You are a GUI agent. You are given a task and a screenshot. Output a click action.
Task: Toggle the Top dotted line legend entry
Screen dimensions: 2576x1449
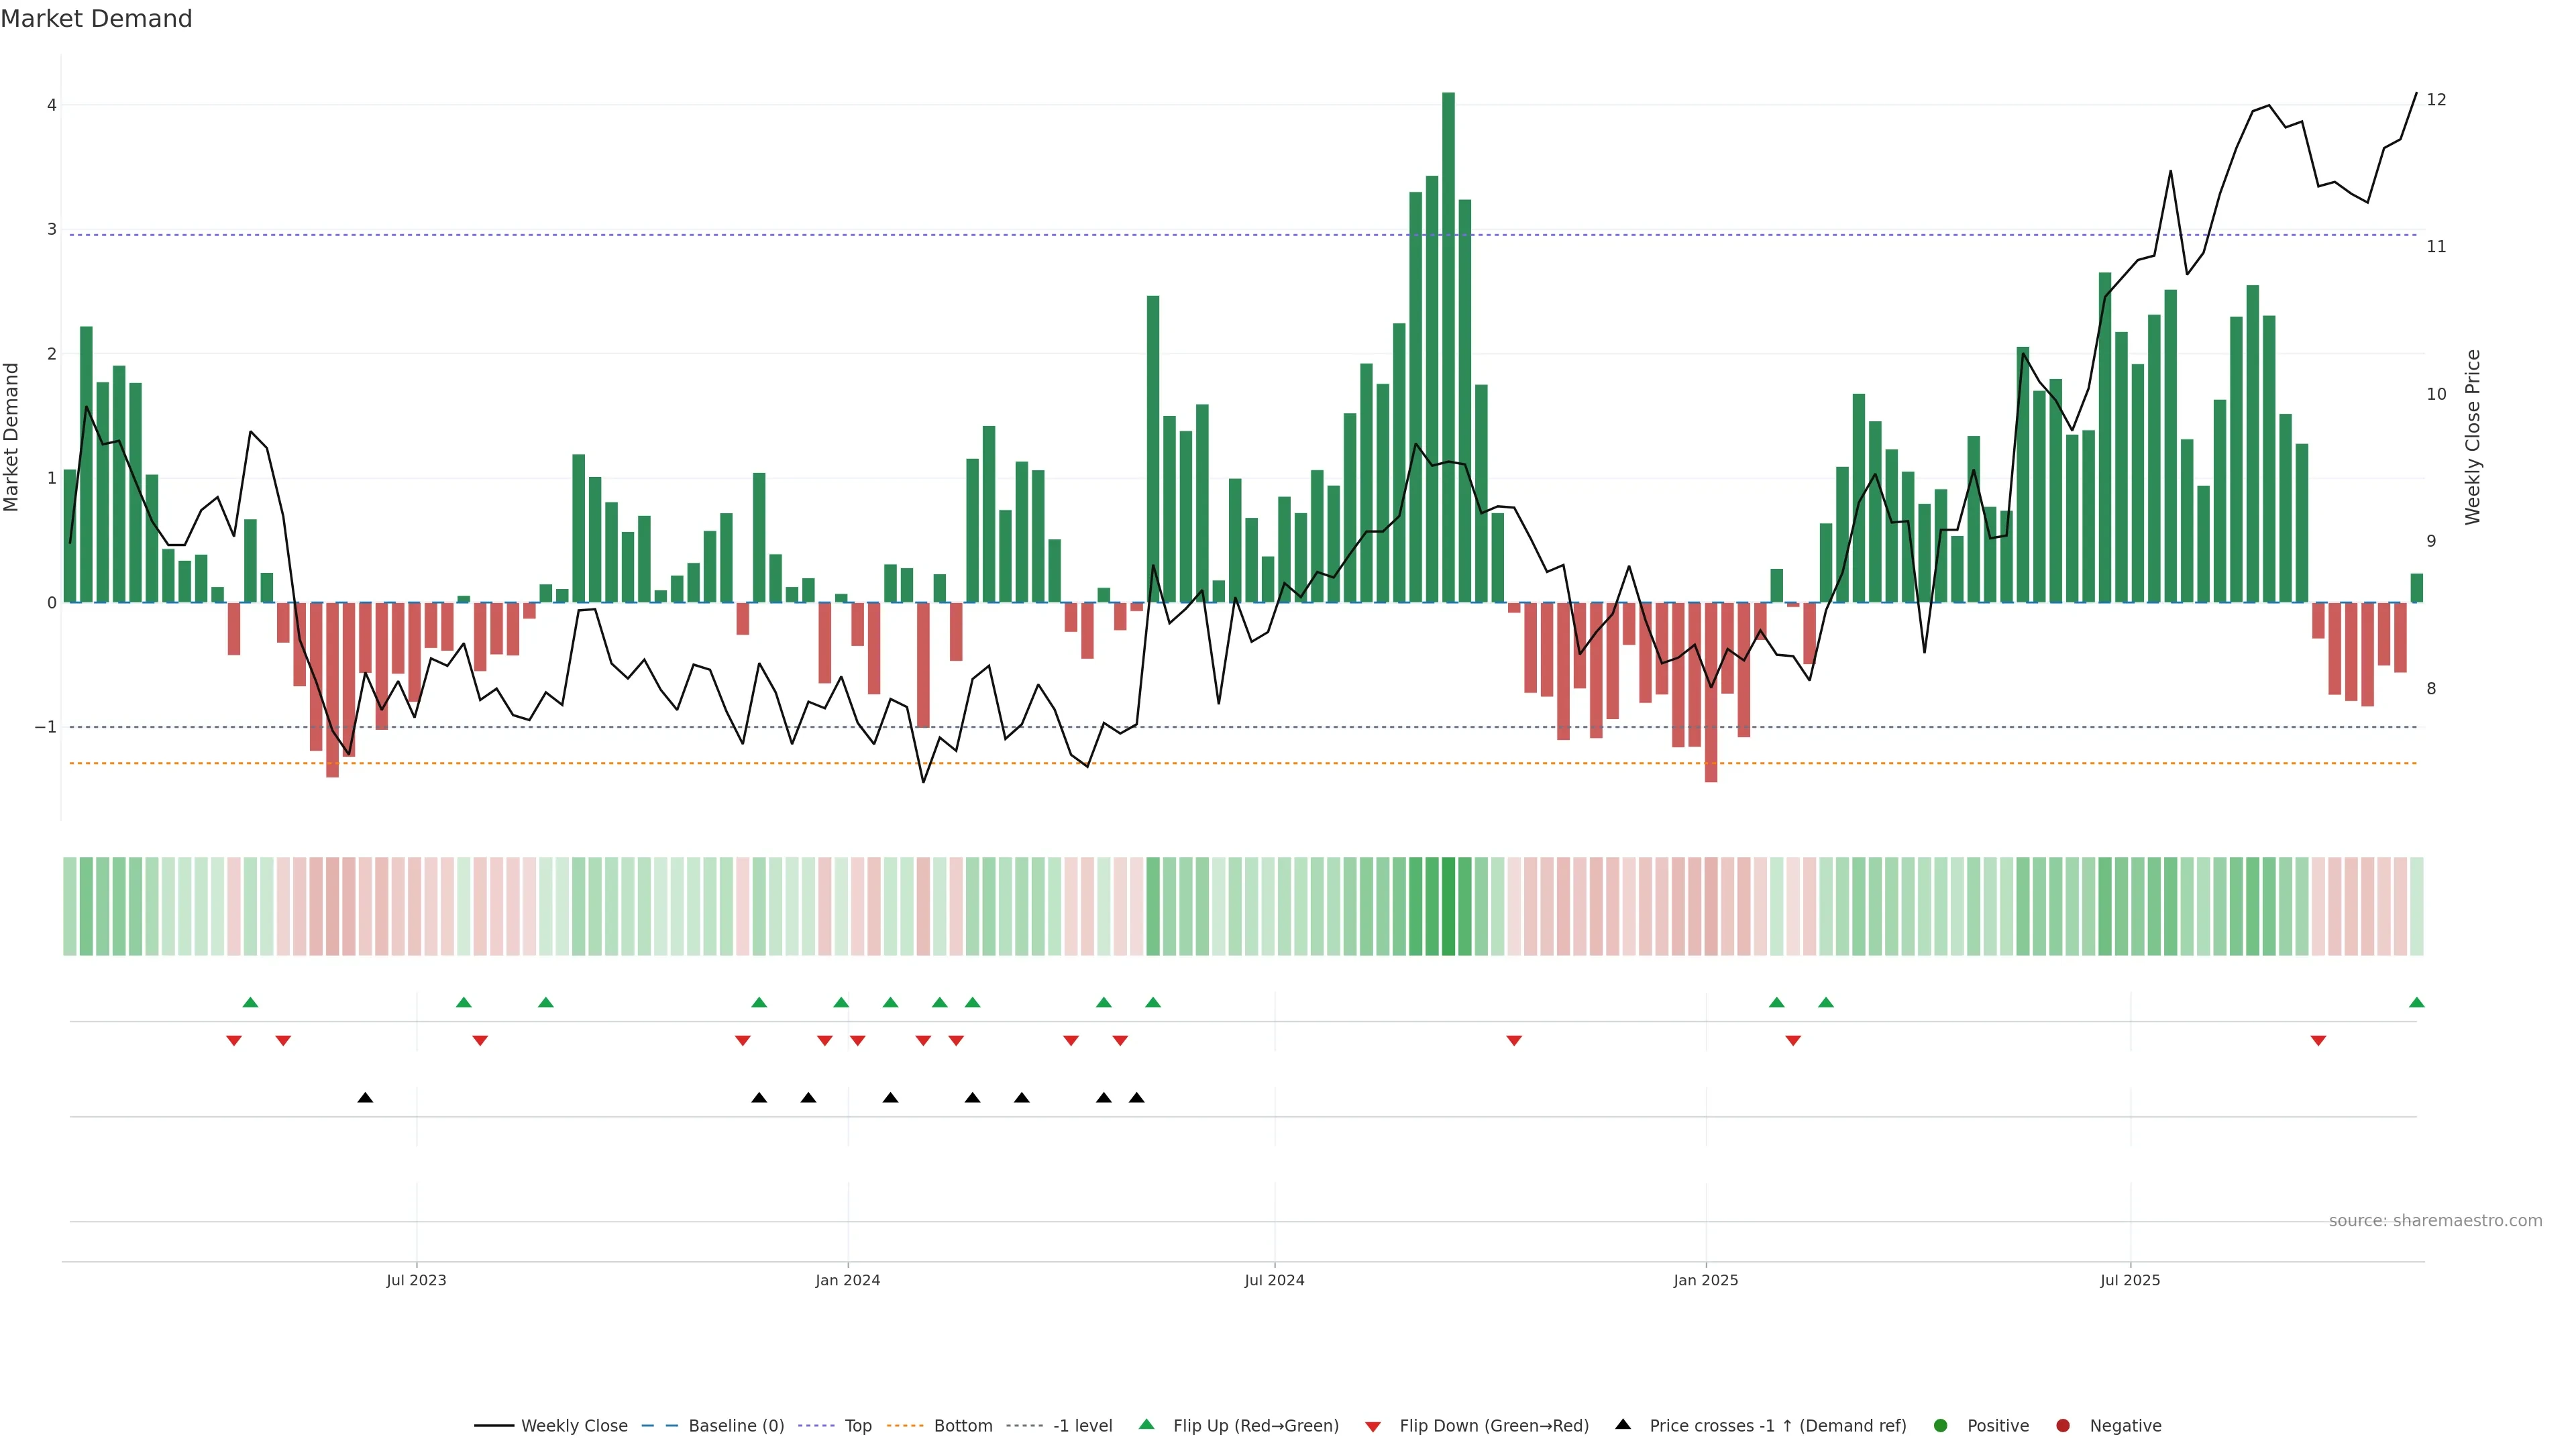(x=857, y=1425)
